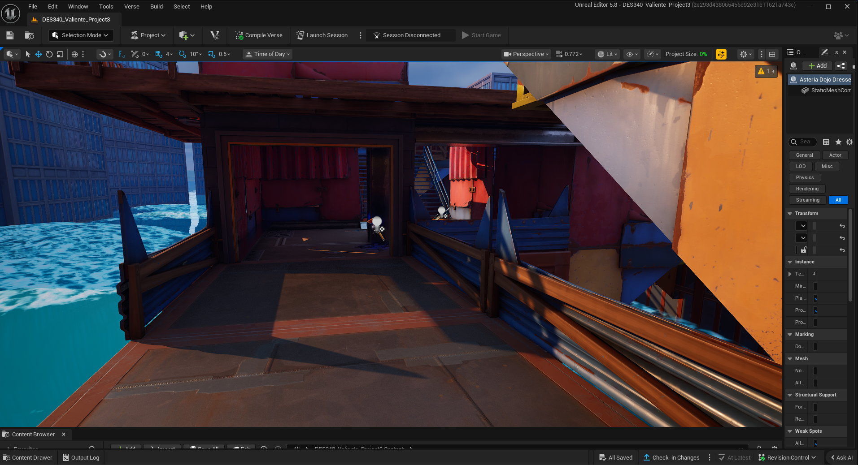The height and width of the screenshot is (465, 858).
Task: Open the Build menu
Action: [157, 6]
